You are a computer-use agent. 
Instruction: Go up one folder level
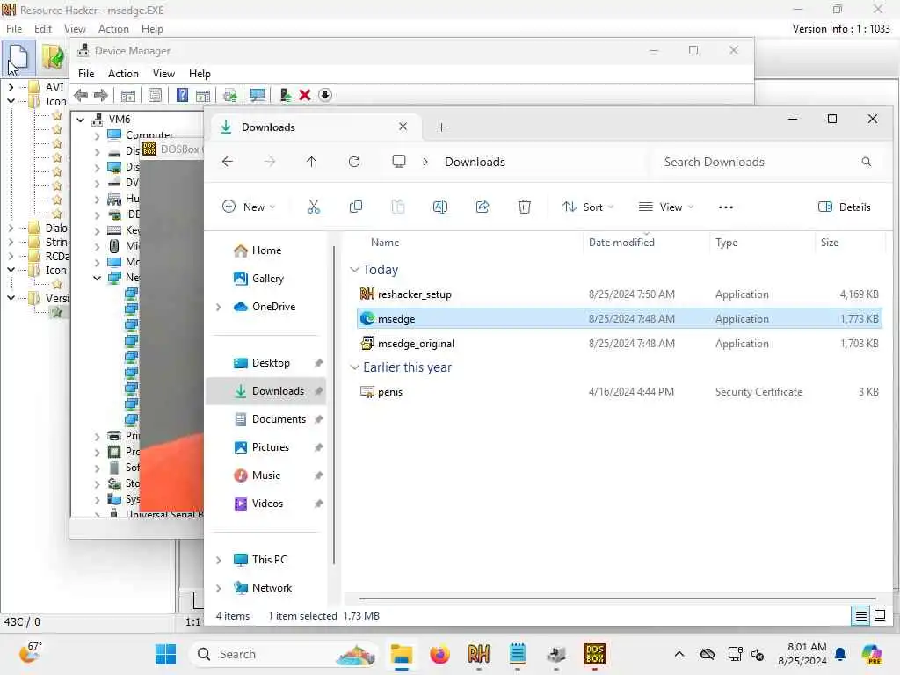[312, 162]
